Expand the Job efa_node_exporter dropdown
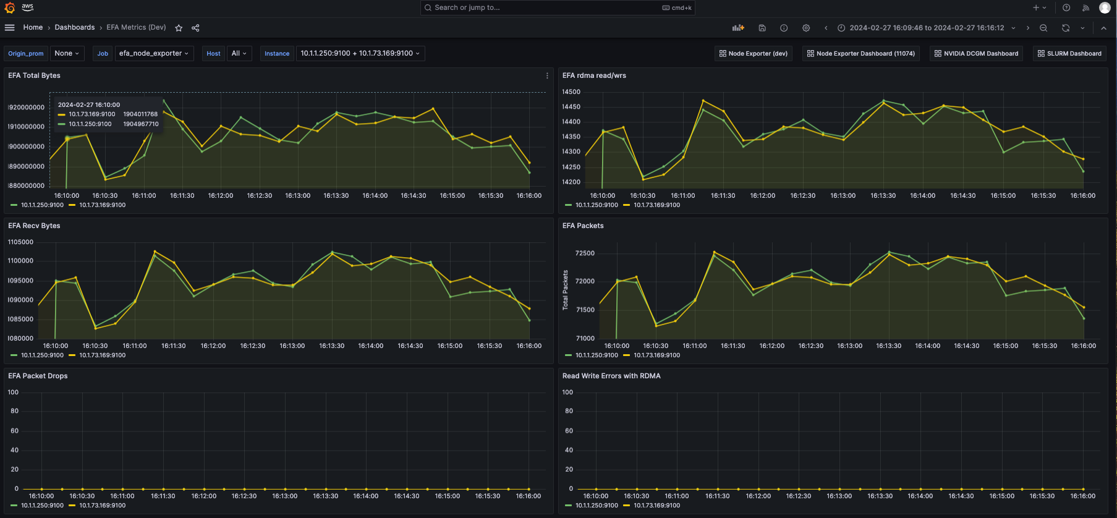The width and height of the screenshot is (1117, 518). [x=154, y=54]
